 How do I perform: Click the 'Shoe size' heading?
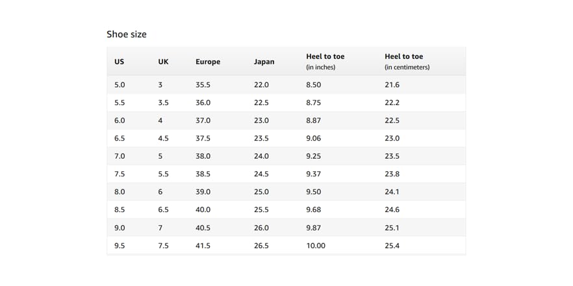(127, 34)
